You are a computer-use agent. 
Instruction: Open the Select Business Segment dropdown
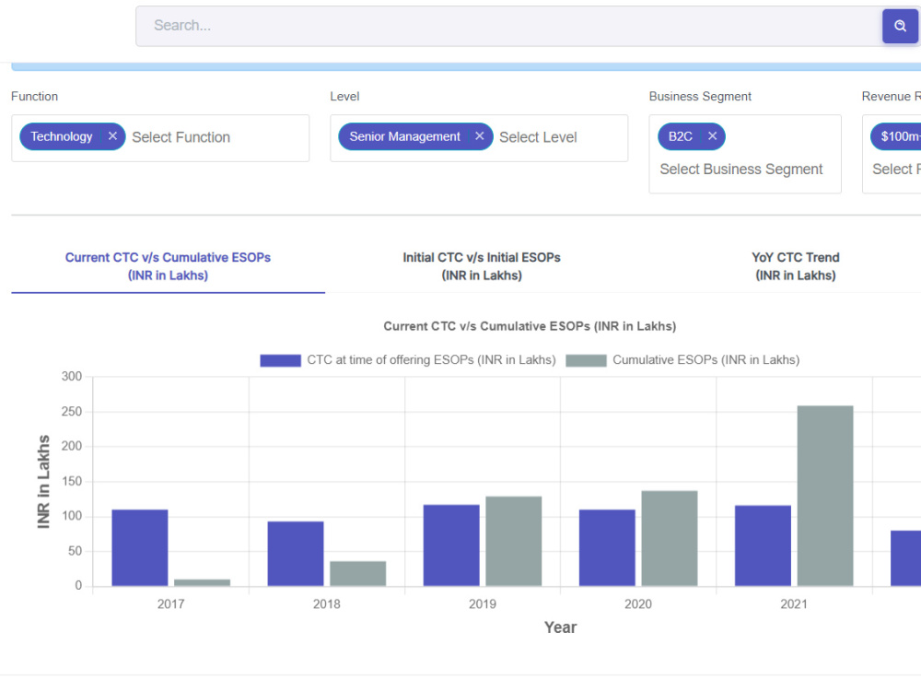[741, 170]
